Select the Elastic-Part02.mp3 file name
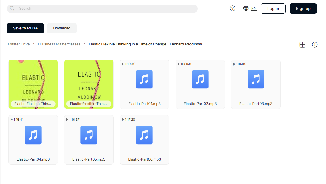The width and height of the screenshot is (326, 184). coord(200,104)
